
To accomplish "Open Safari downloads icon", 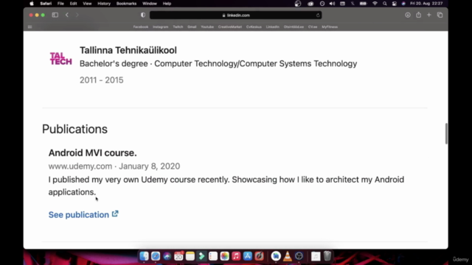I will [x=408, y=15].
